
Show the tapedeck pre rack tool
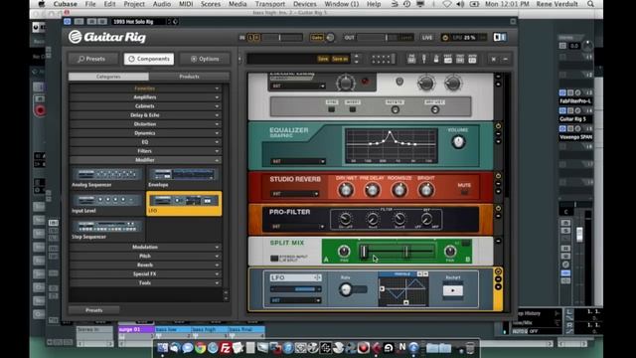(x=411, y=59)
